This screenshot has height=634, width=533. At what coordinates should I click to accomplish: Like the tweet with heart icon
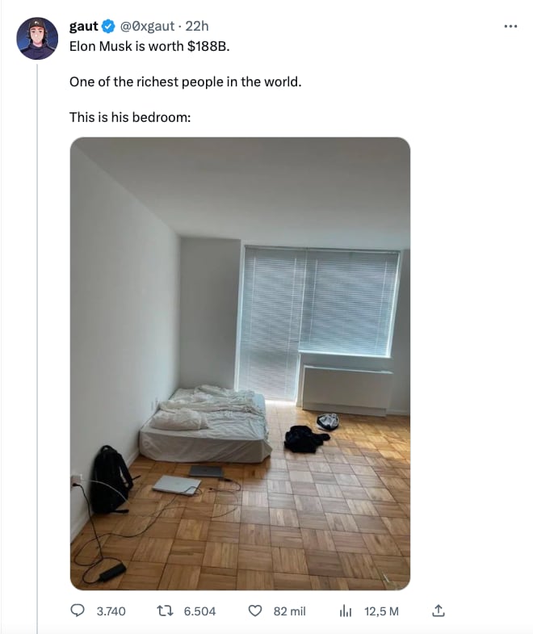tap(254, 611)
